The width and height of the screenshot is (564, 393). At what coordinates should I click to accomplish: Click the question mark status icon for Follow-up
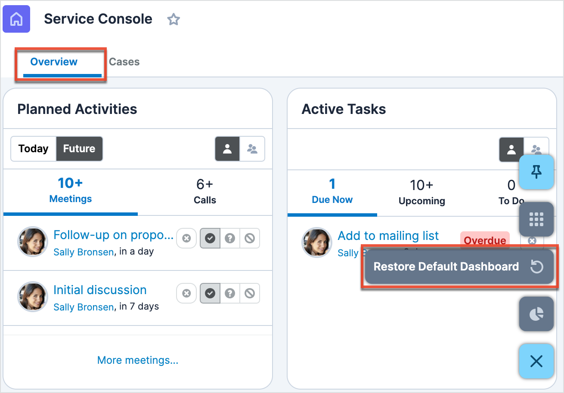[x=230, y=238]
